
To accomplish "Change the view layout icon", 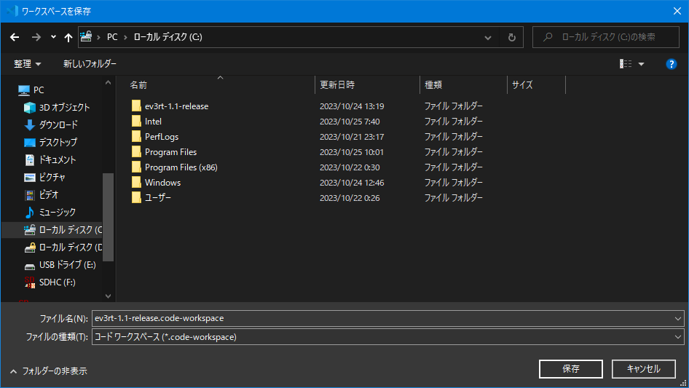I will (626, 64).
